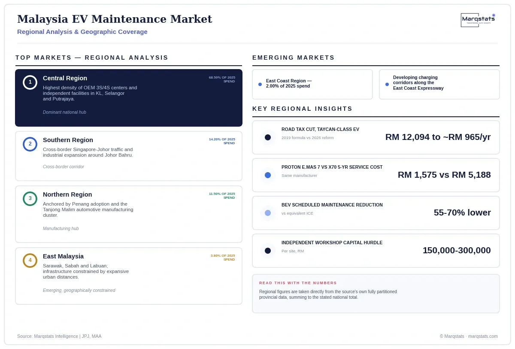Click the number 3 badge for Northern Region
Image resolution: width=515 pixels, height=349 pixels.
tap(30, 199)
